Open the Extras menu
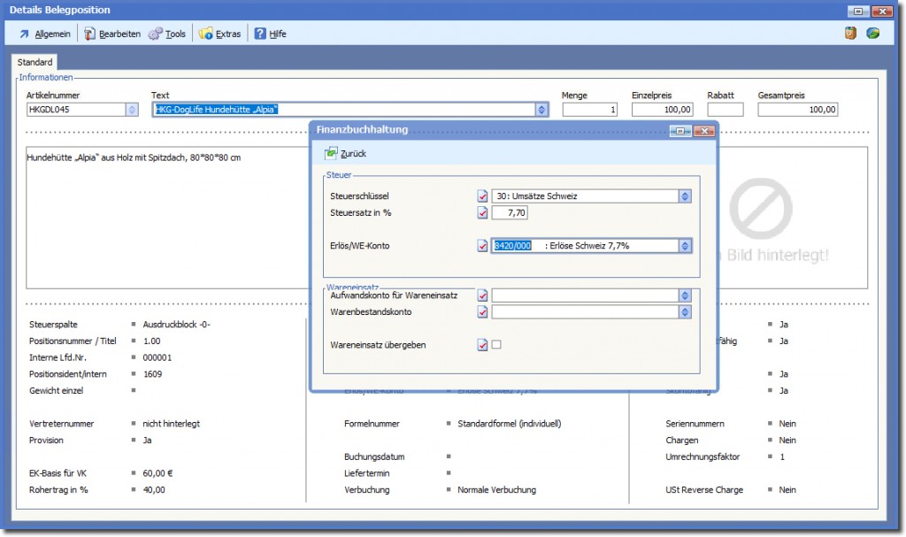Viewport: 906px width, 537px height. [220, 34]
